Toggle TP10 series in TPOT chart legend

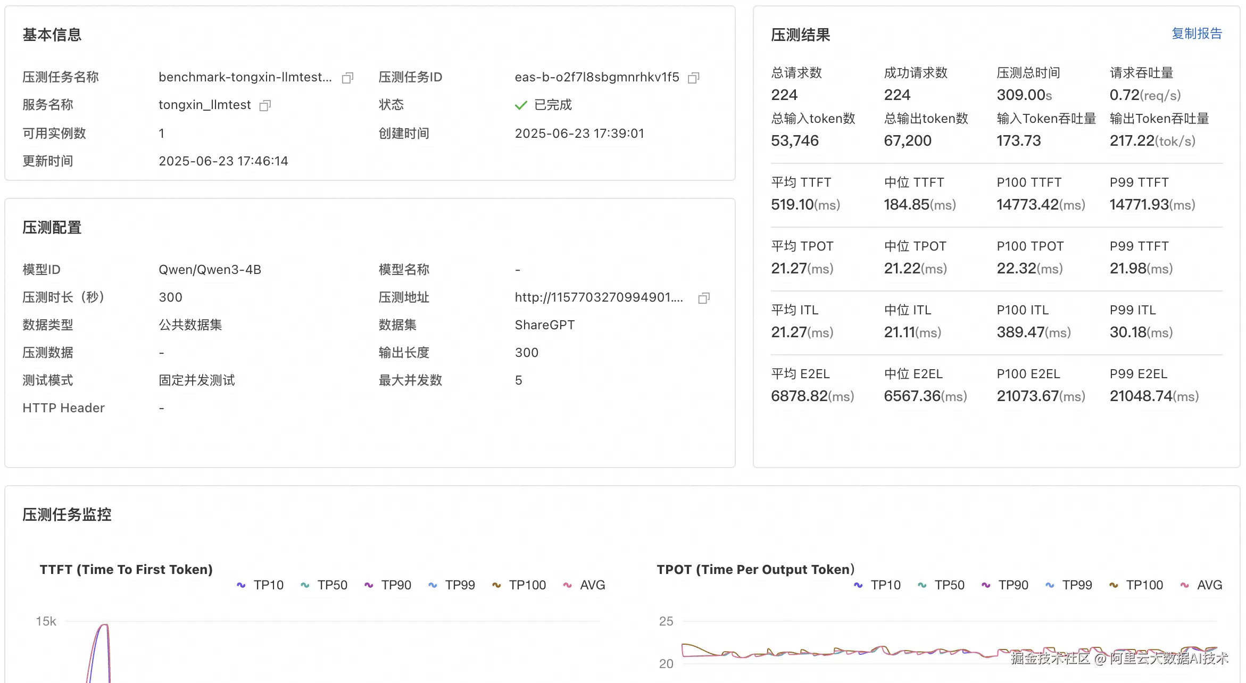(877, 585)
